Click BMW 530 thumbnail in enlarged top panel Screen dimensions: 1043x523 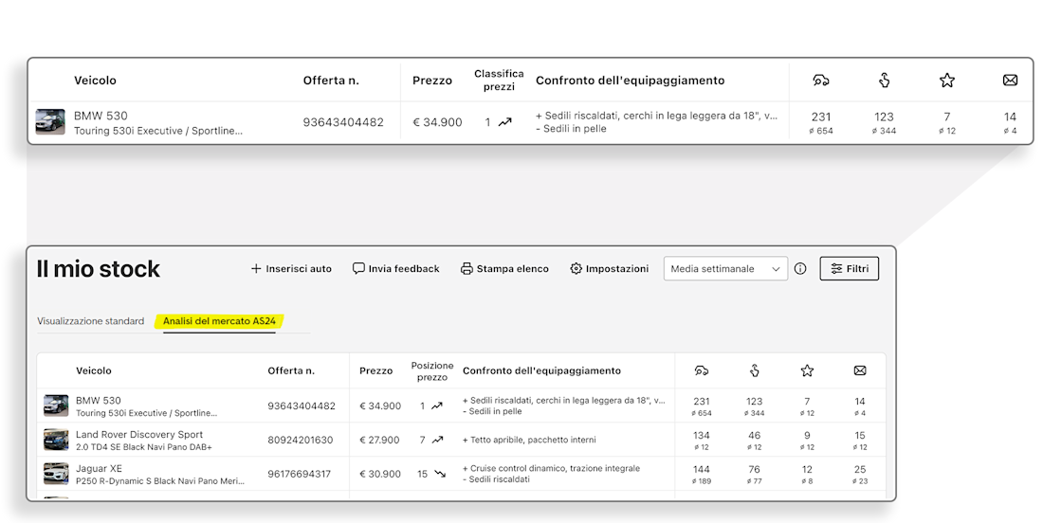click(x=50, y=122)
